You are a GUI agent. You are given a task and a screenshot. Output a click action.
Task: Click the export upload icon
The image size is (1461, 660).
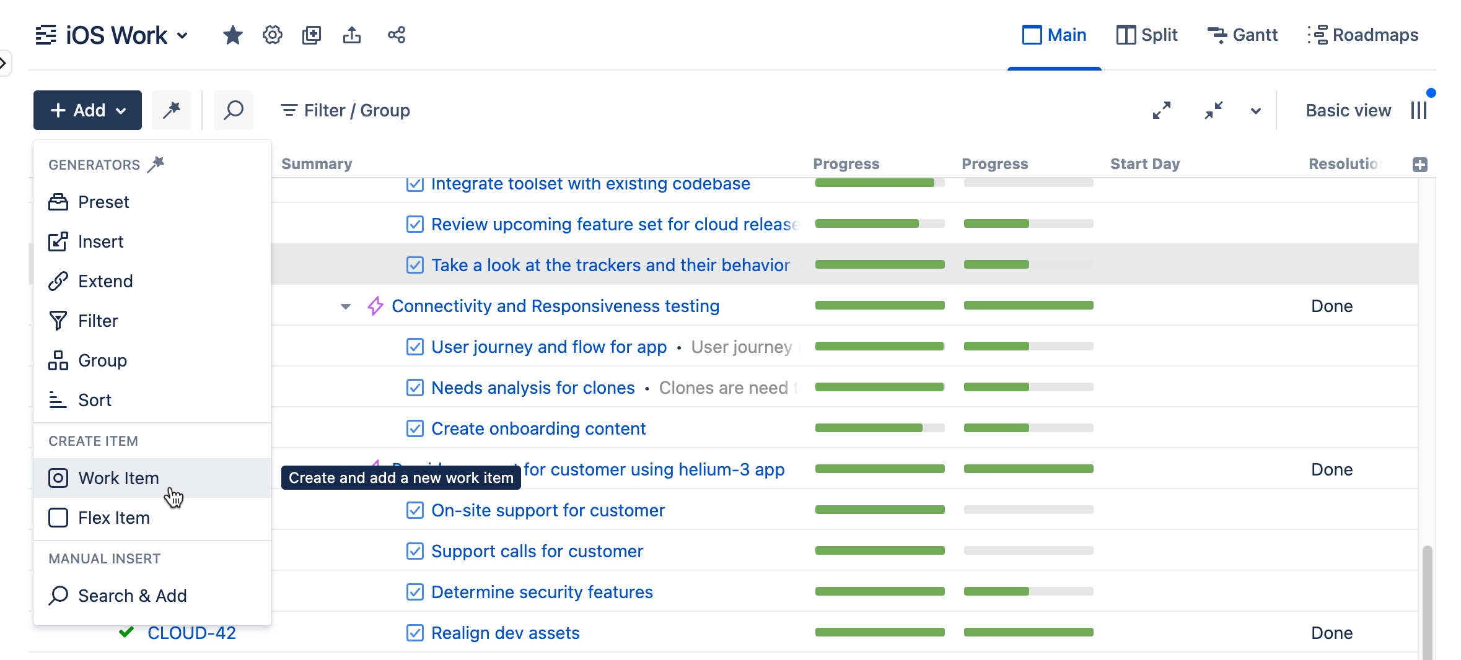click(351, 35)
